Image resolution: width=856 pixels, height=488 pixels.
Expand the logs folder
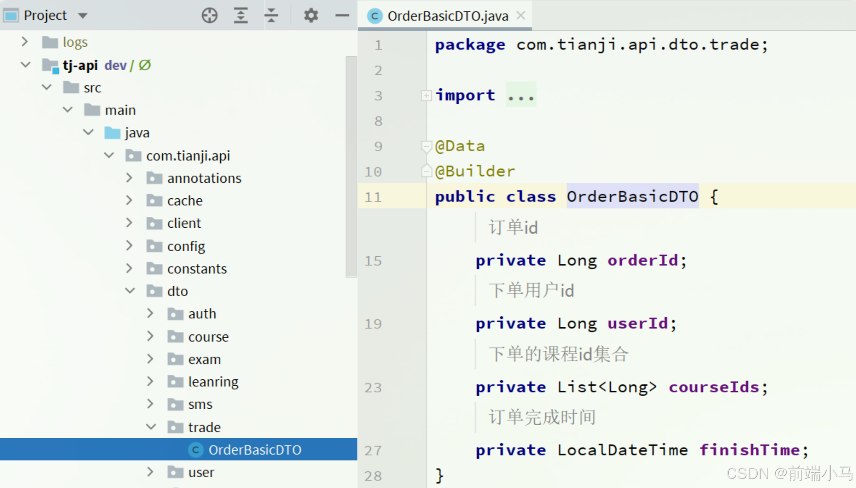point(25,42)
